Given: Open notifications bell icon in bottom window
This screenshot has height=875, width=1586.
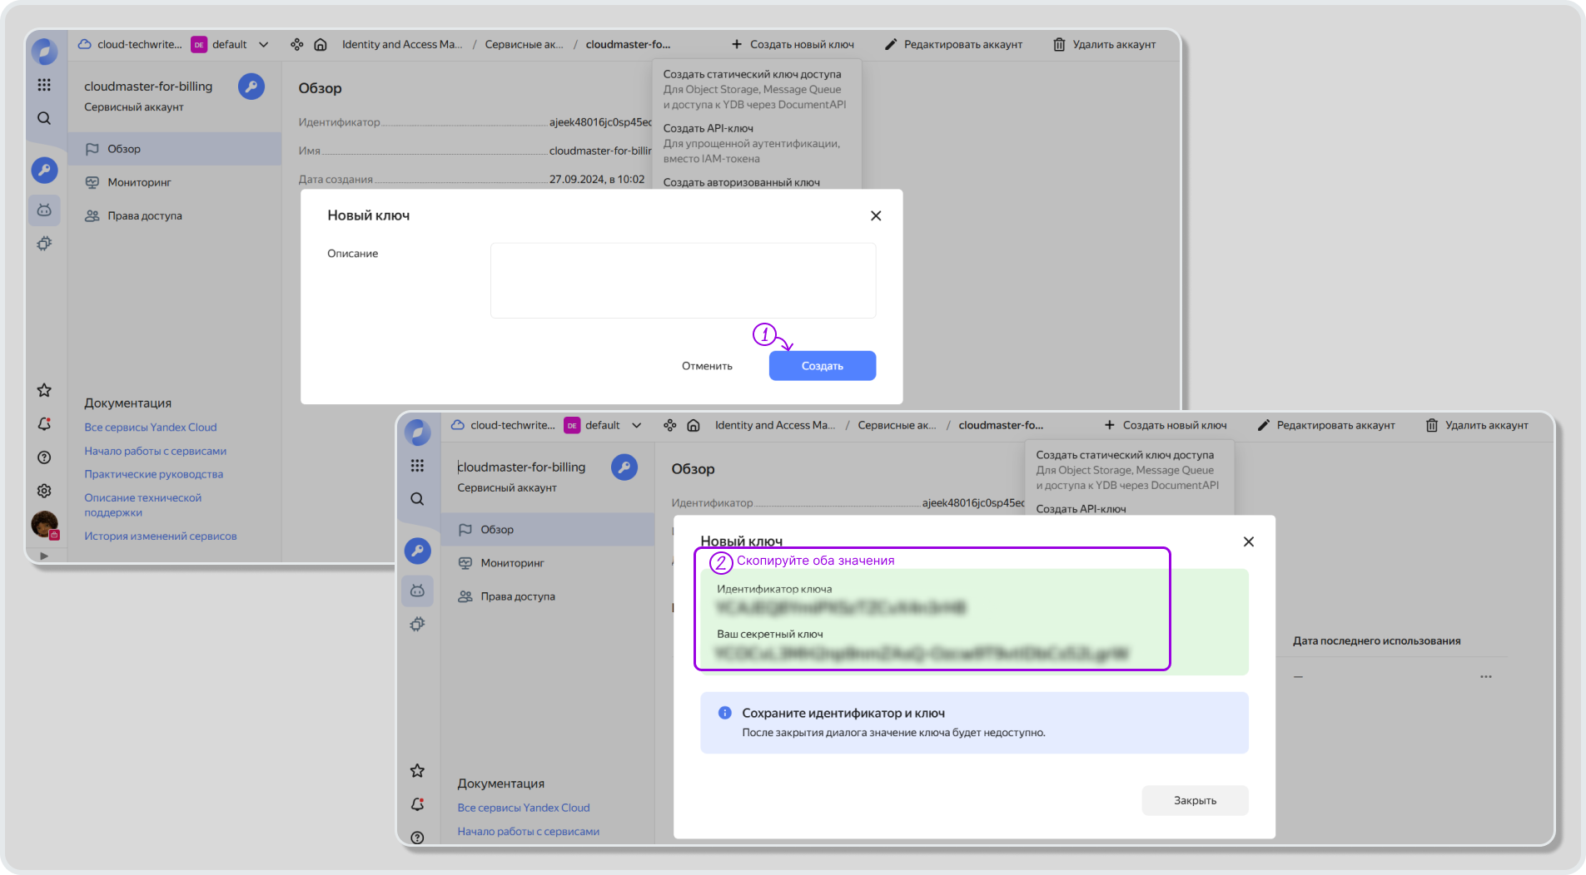Looking at the screenshot, I should click(x=417, y=804).
